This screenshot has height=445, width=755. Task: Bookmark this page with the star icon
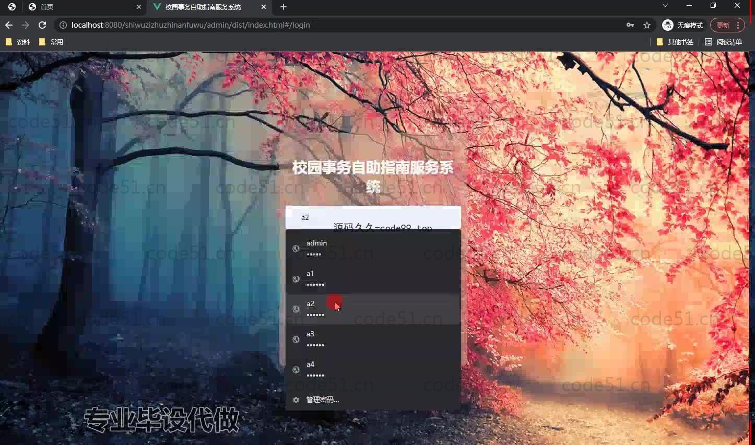pyautogui.click(x=647, y=25)
